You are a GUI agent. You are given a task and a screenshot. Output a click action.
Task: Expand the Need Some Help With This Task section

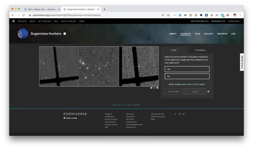(187, 84)
